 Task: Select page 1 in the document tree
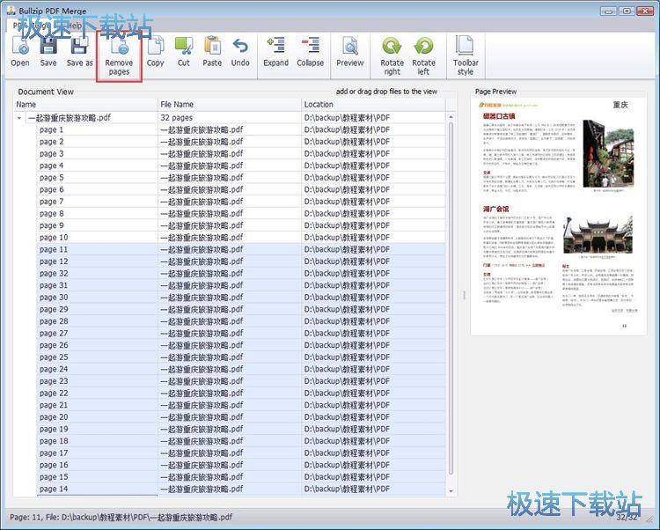tap(52, 129)
